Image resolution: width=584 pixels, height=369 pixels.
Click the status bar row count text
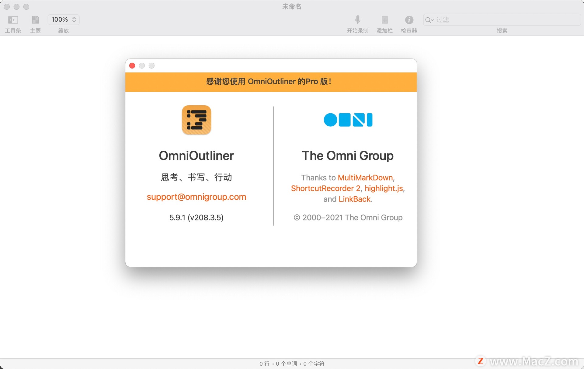click(264, 364)
